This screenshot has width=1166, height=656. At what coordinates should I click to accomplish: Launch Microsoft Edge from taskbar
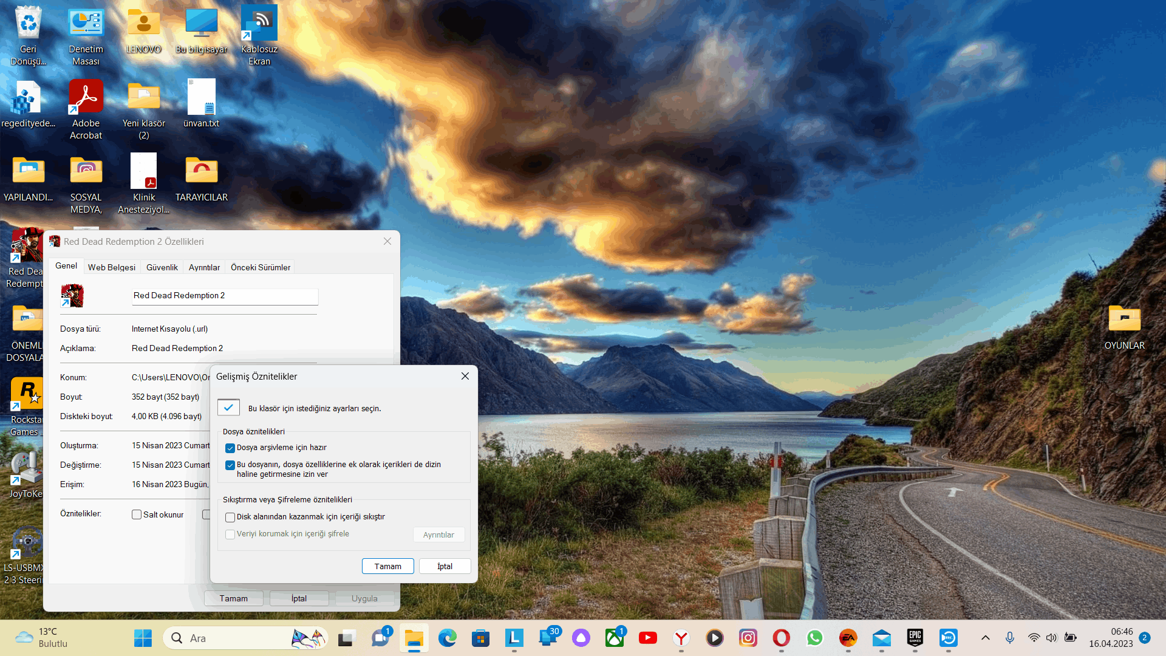[448, 638]
